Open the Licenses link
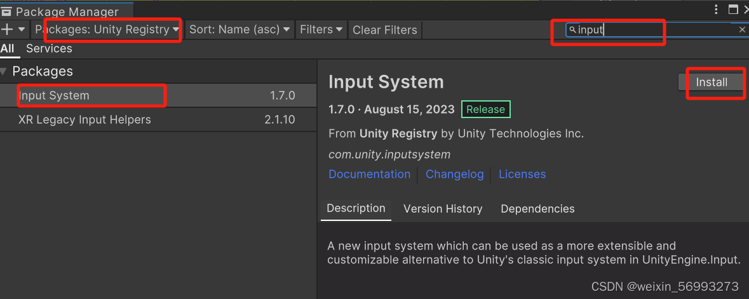The width and height of the screenshot is (749, 299). point(522,175)
